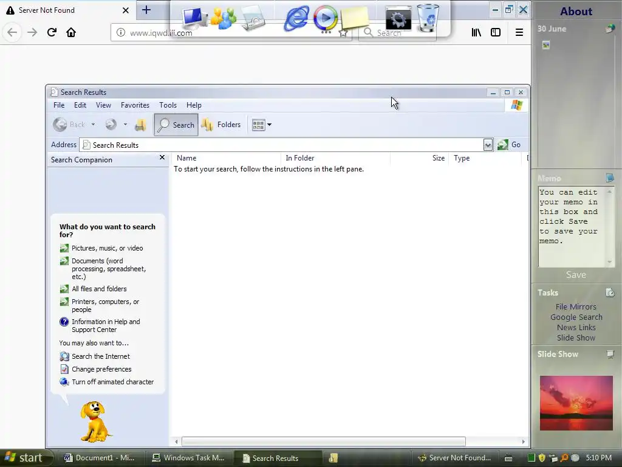Screen dimensions: 622x467
Task: Click Search the Internet option
Action: (x=100, y=356)
